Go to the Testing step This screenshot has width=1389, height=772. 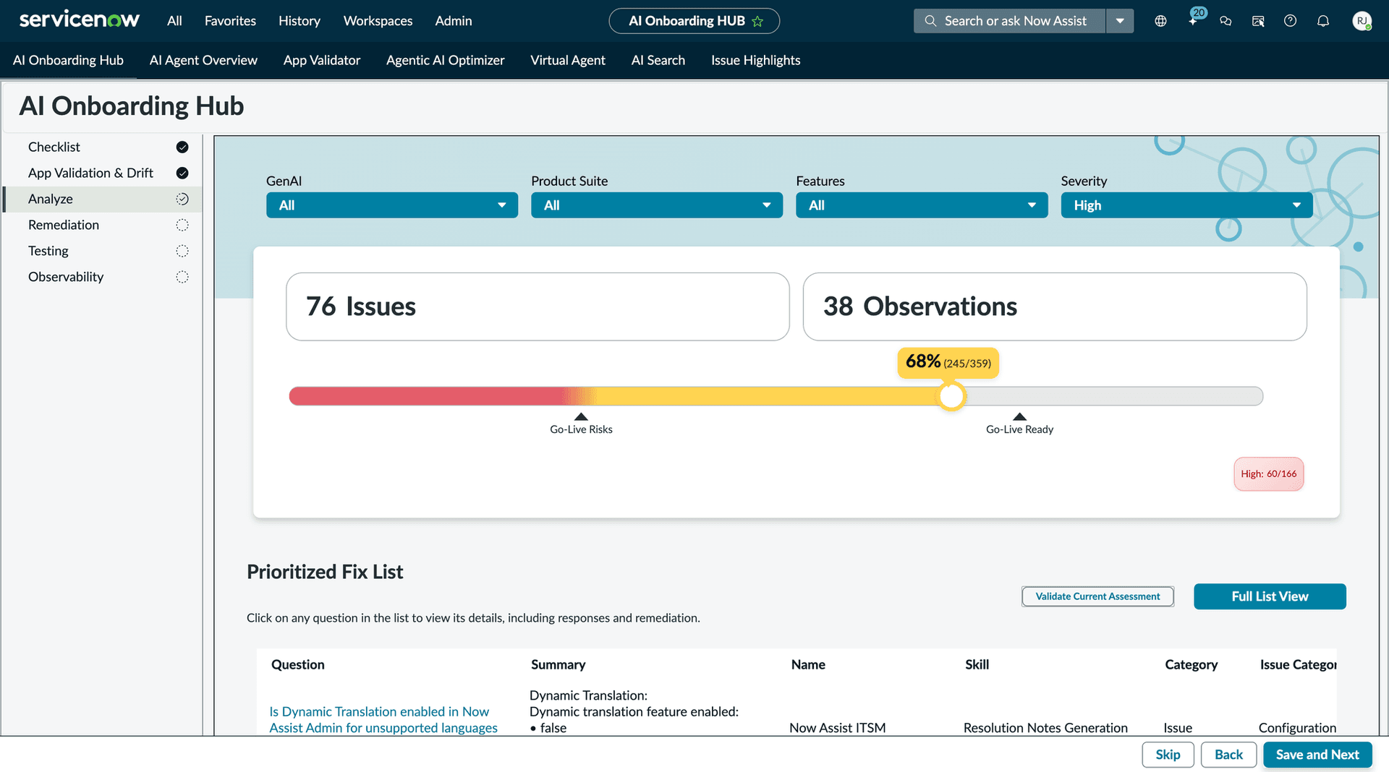103,251
